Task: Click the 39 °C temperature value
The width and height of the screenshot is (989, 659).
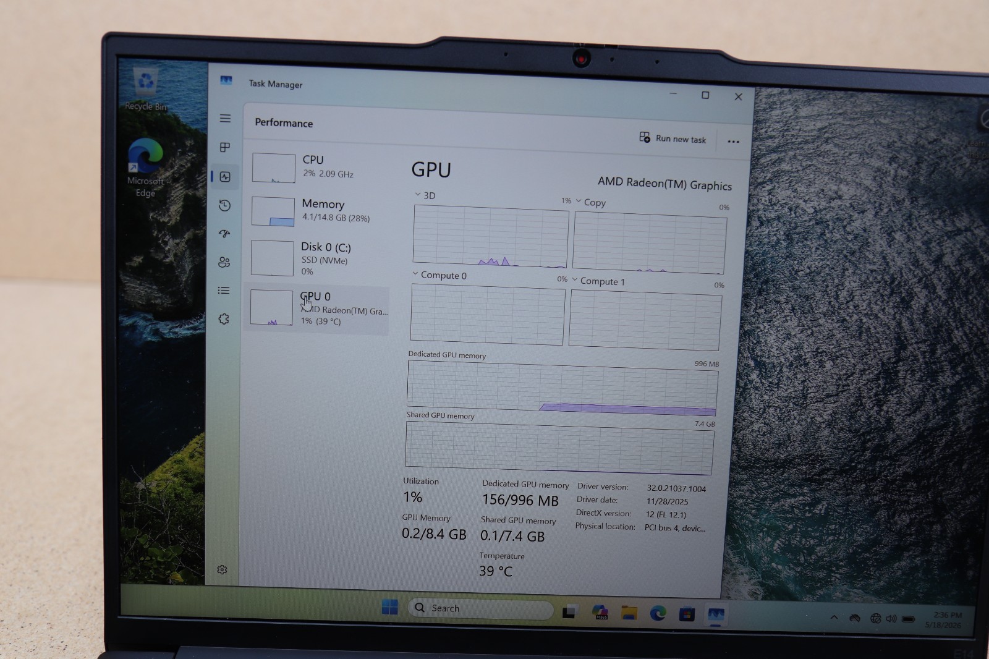Action: (496, 571)
